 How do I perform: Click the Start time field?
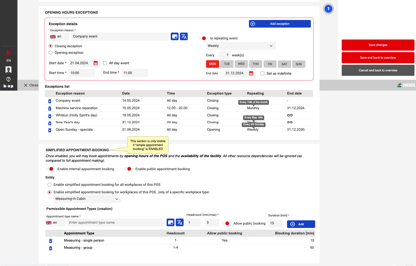tap(82, 73)
